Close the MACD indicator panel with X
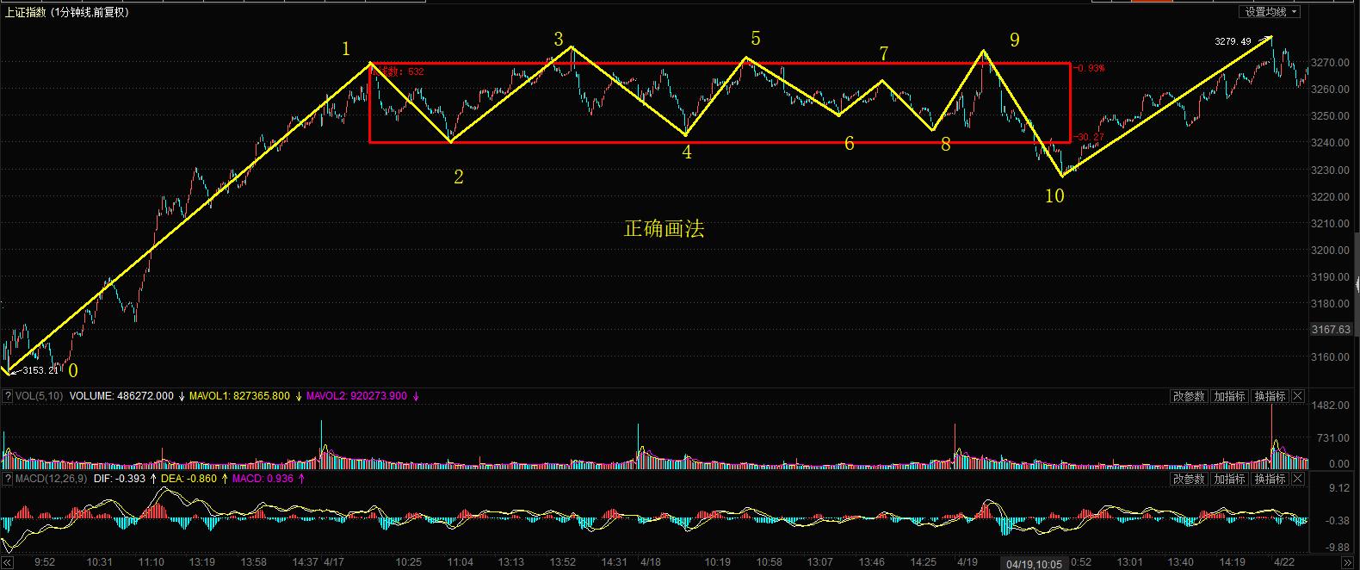Viewport: 1360px width, 570px height. tap(1298, 479)
